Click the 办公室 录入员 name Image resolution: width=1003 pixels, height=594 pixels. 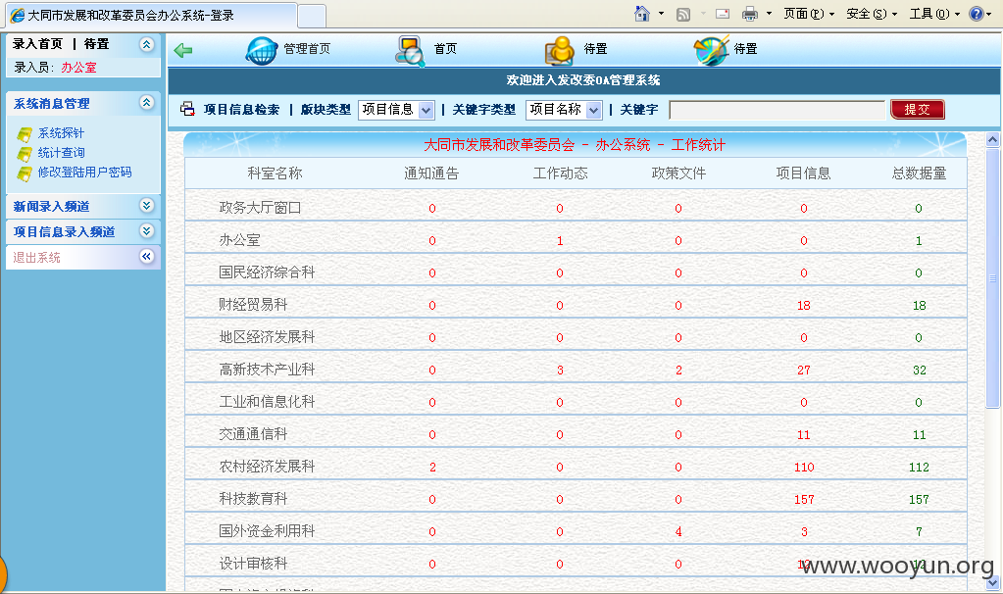(78, 67)
